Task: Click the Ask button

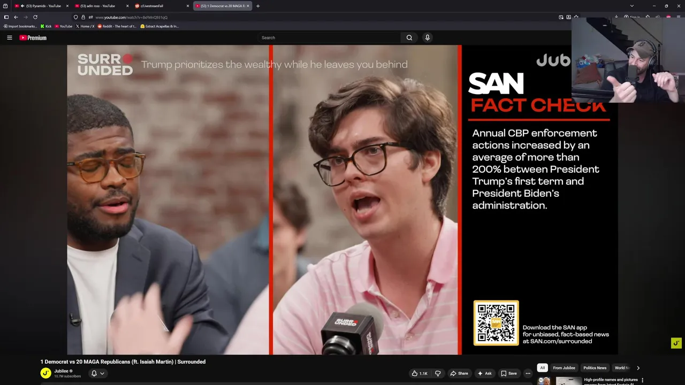Action: 484,373
